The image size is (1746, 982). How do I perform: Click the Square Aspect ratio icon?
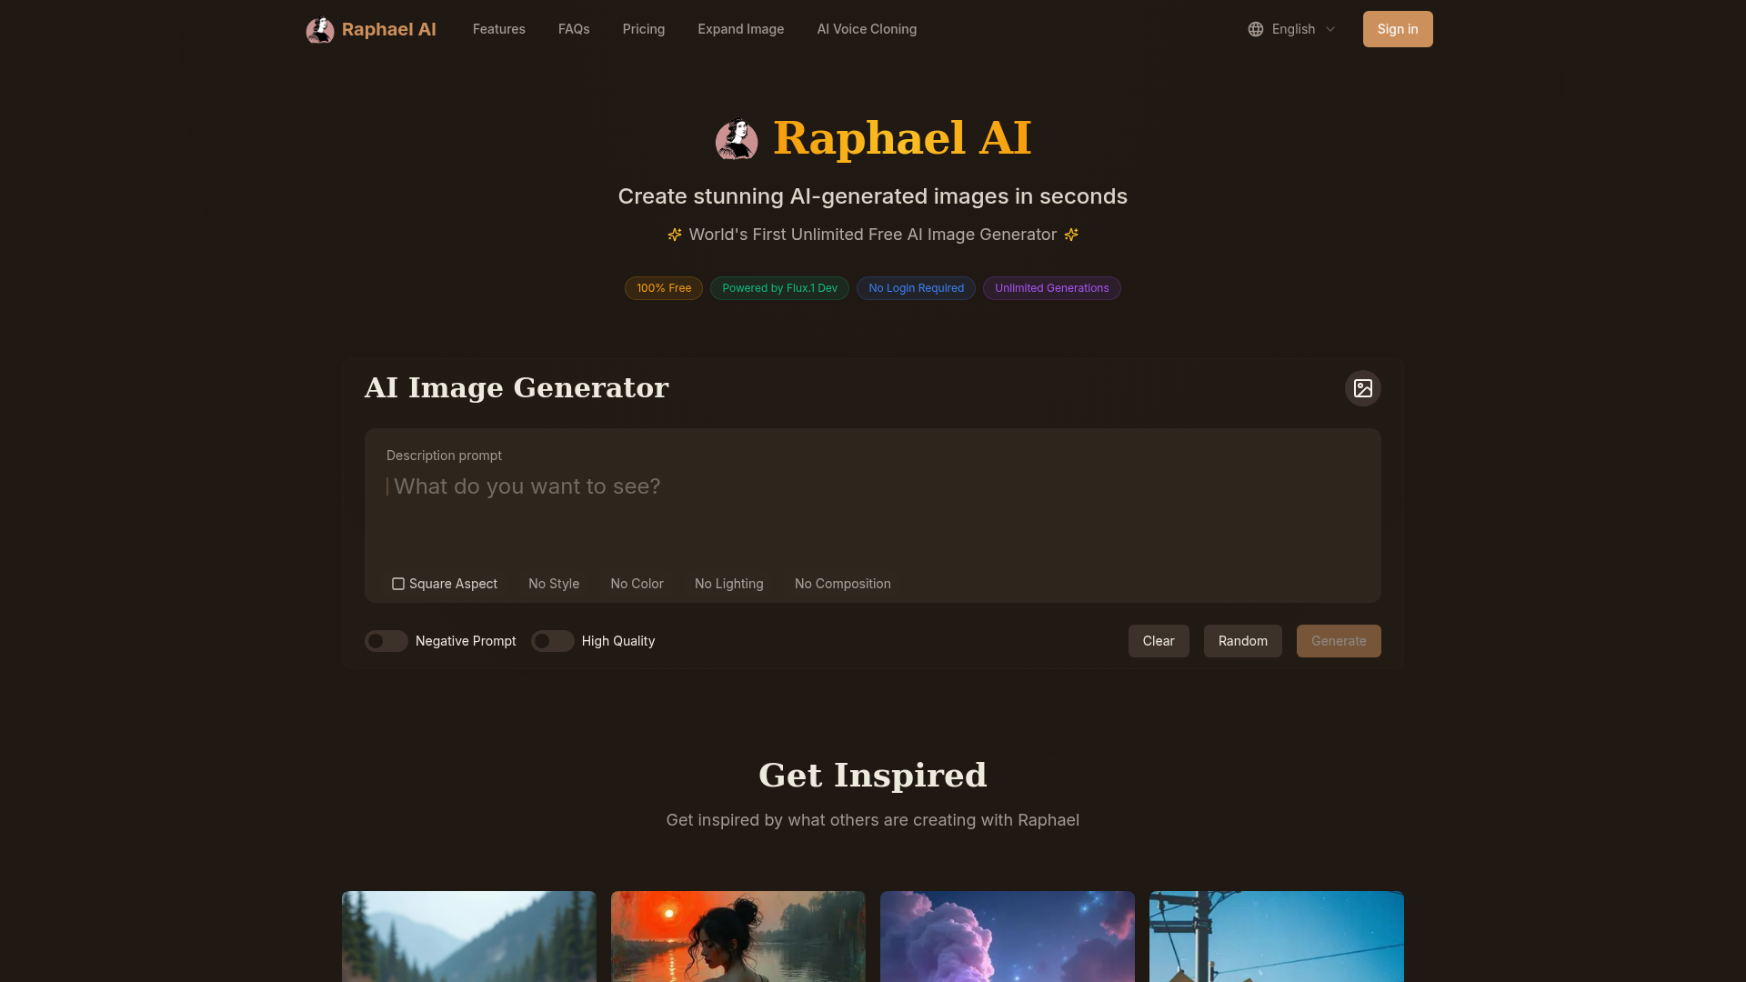pos(398,584)
